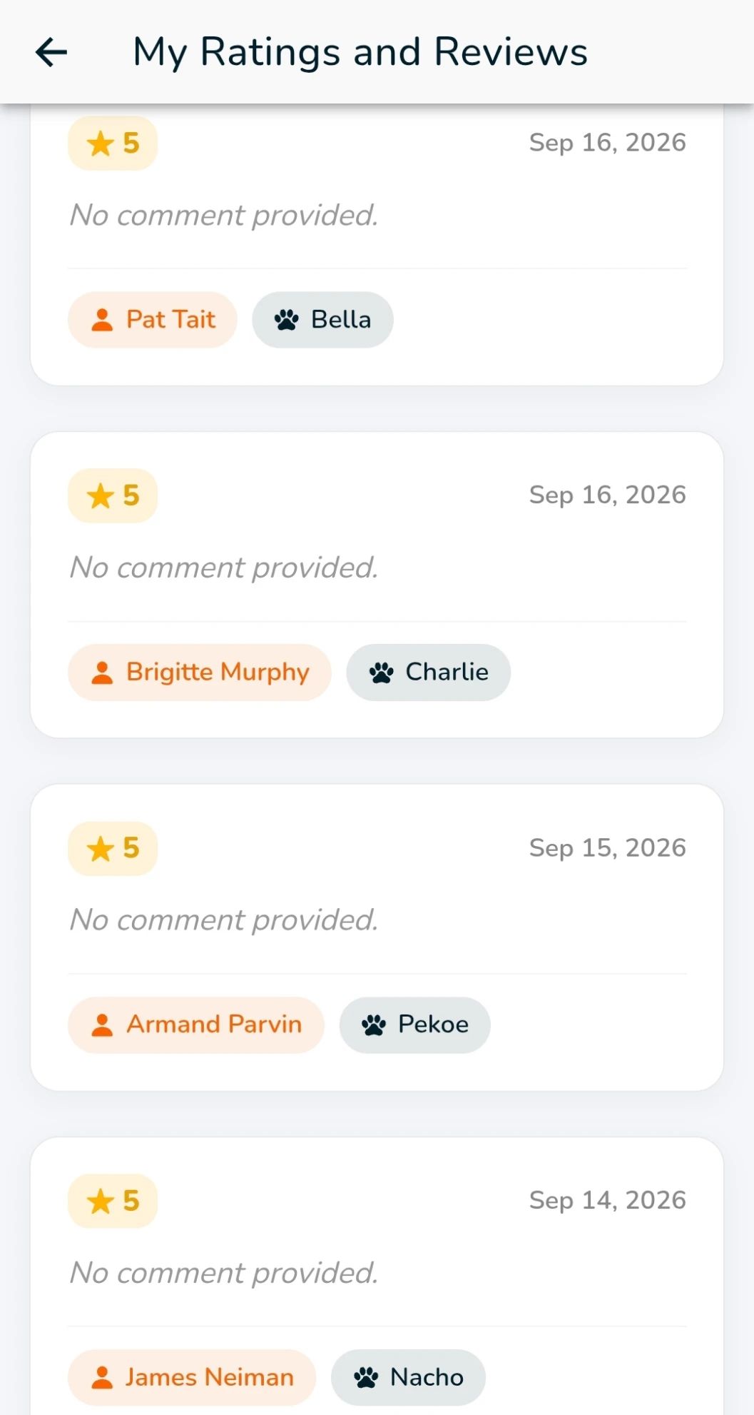Click the paw icon next to Bella
754x1415 pixels.
pos(287,320)
